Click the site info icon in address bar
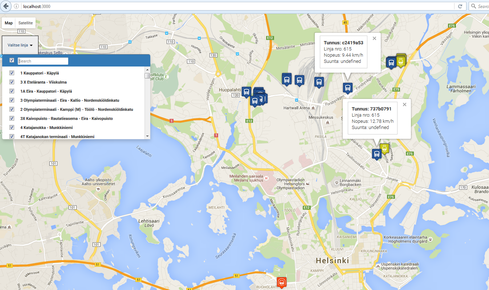 click(x=16, y=6)
